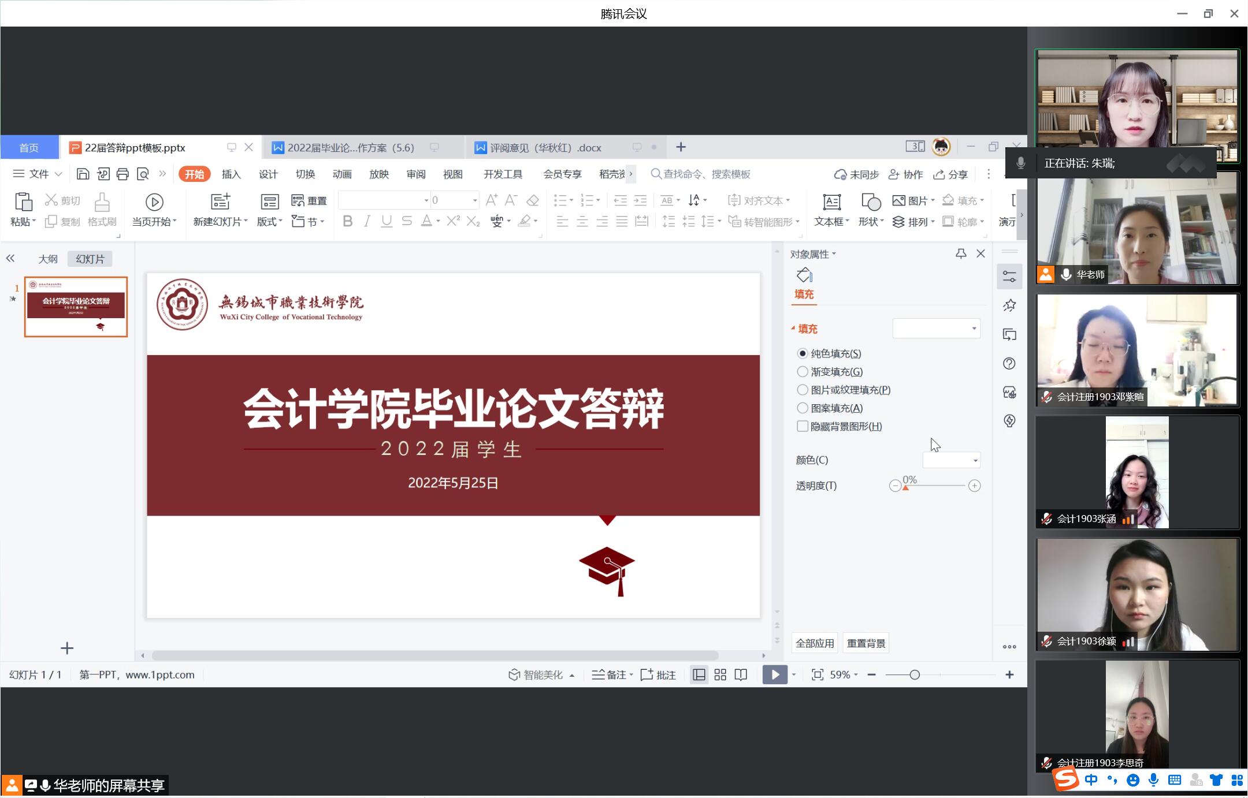Click the Shapes (形状) tool icon
Screen dimensions: 1248x798
[870, 202]
